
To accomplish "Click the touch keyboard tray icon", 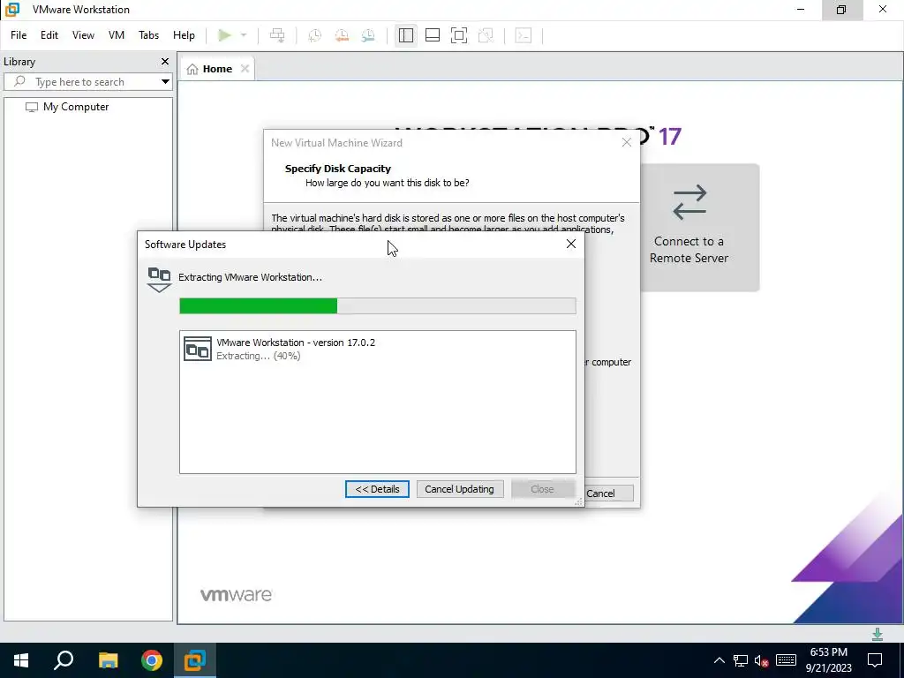I will coord(786,660).
